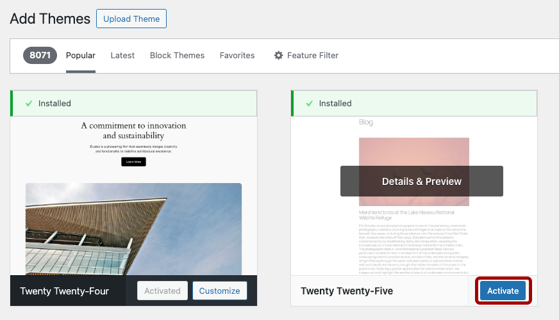Image resolution: width=559 pixels, height=320 pixels.
Task: Select the Twenty Twenty-Five theme name
Action: pyautogui.click(x=347, y=291)
